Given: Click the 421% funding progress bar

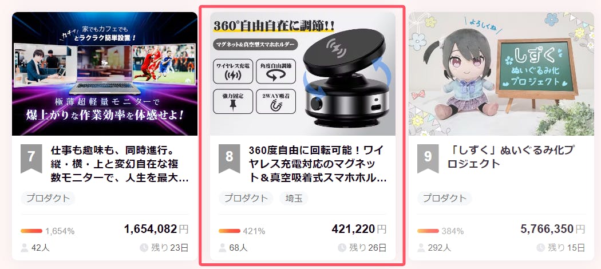Looking at the screenshot, I should [230, 231].
